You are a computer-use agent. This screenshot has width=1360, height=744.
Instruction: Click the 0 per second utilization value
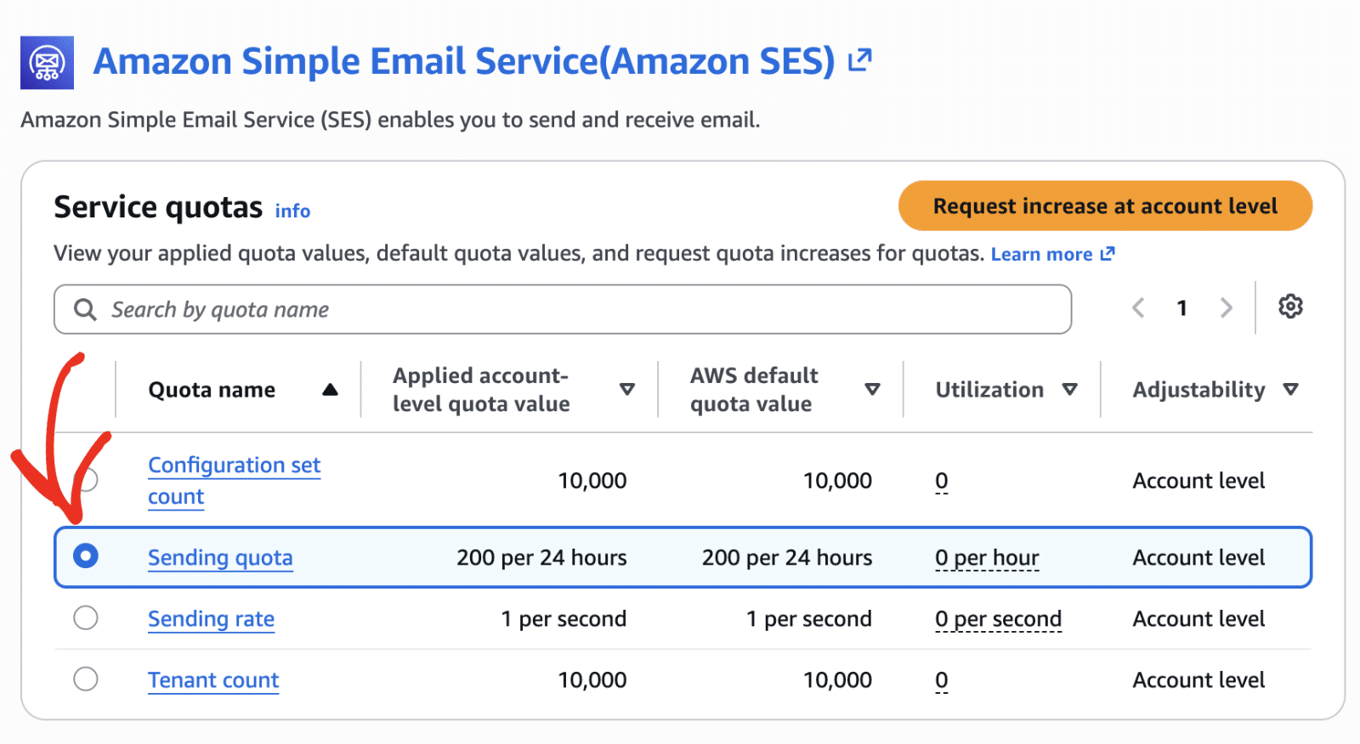(x=998, y=619)
